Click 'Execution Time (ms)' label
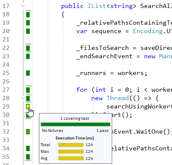The image size is (172, 165). coord(75,138)
